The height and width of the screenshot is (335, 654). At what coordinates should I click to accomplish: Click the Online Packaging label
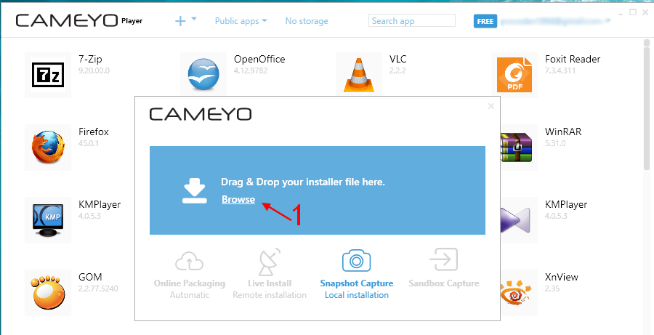pyautogui.click(x=190, y=283)
